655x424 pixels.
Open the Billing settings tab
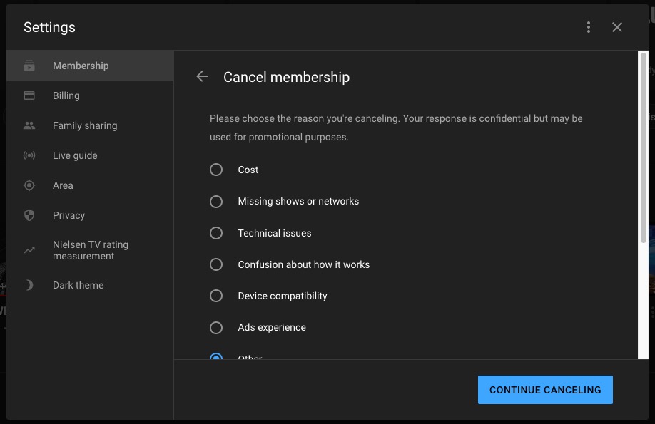pos(66,95)
